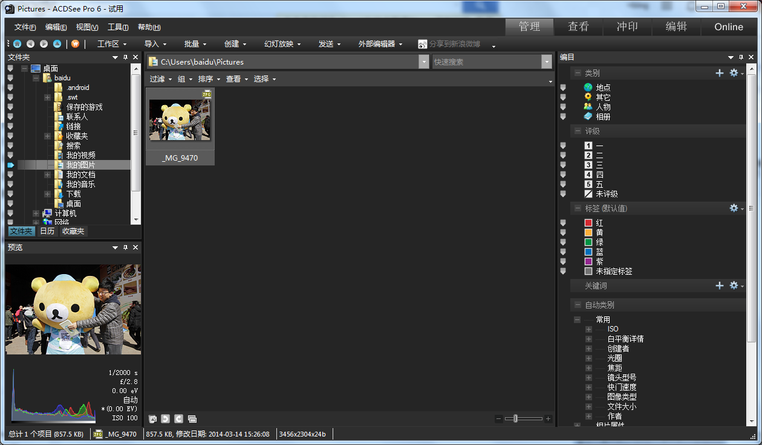Open the 工作区 dropdown menu
The image size is (762, 445).
point(112,43)
